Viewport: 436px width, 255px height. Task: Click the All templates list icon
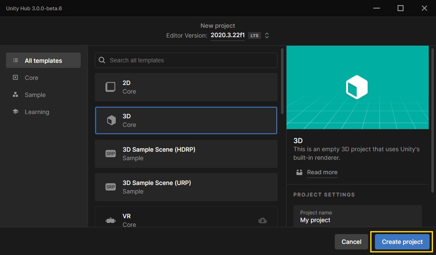point(15,60)
